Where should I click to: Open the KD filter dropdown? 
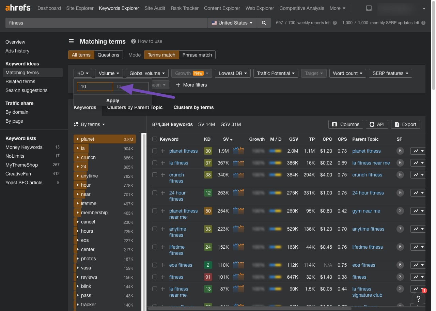pyautogui.click(x=83, y=73)
